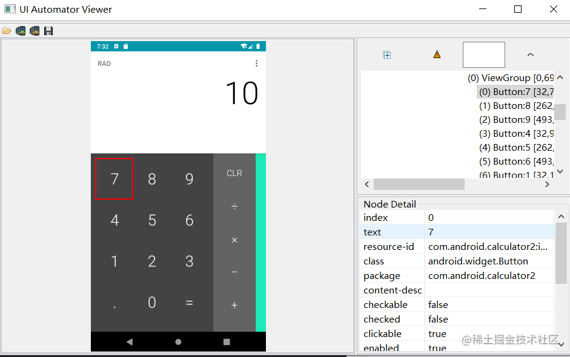Select the Button:7 tree node
Image resolution: width=570 pixels, height=357 pixels.
516,92
